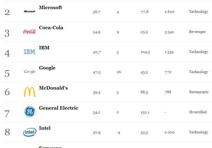Screen dimensions: 212x148
Task: Select the General Electric round logo
Action: point(30,112)
